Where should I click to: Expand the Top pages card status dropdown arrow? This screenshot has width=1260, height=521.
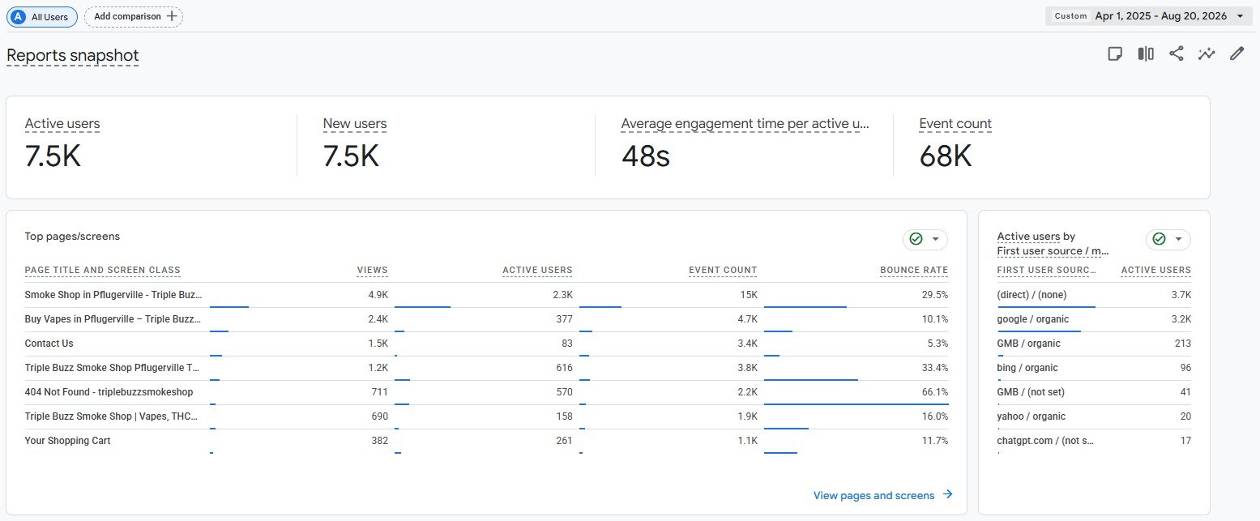936,239
